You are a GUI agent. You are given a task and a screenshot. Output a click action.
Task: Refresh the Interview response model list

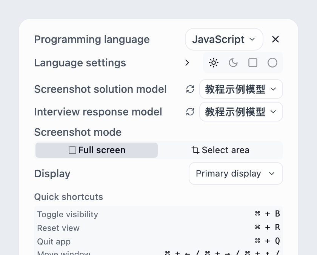pyautogui.click(x=190, y=112)
